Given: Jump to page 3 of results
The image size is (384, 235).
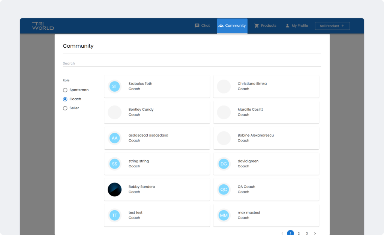Looking at the screenshot, I should (x=307, y=233).
